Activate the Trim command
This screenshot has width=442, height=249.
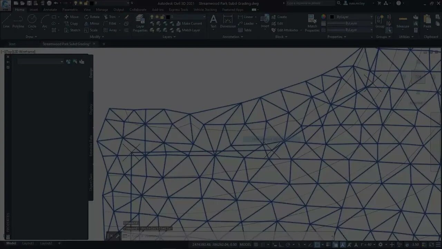point(110,17)
